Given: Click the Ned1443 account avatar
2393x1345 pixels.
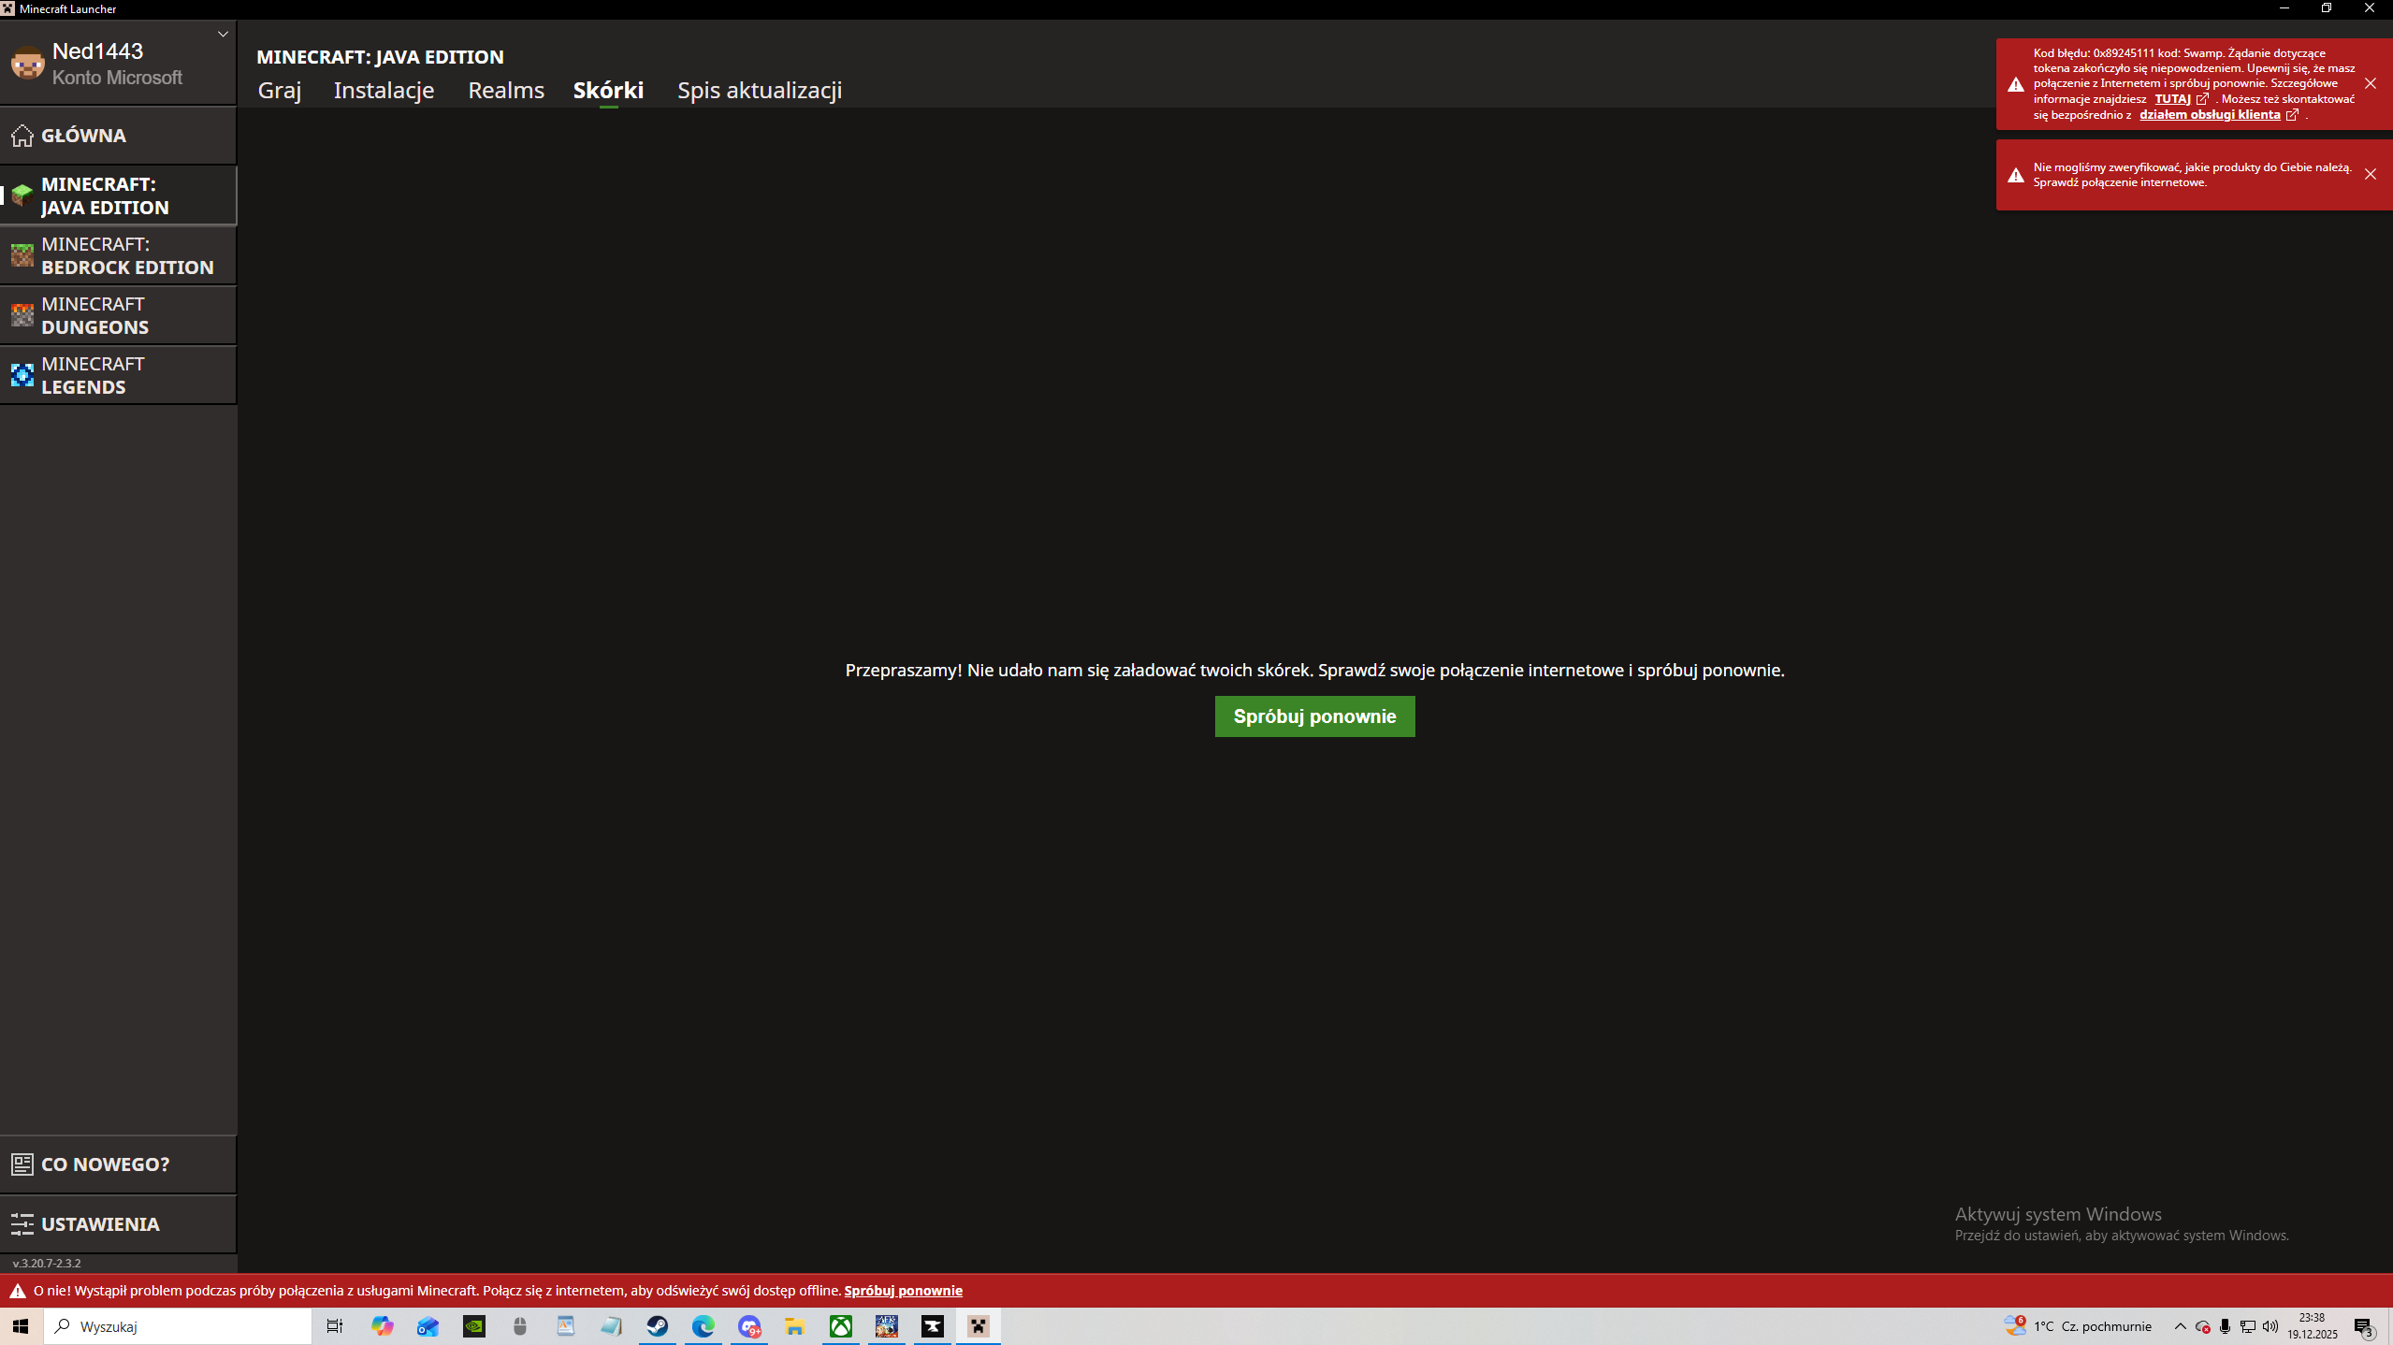Looking at the screenshot, I should tap(27, 64).
